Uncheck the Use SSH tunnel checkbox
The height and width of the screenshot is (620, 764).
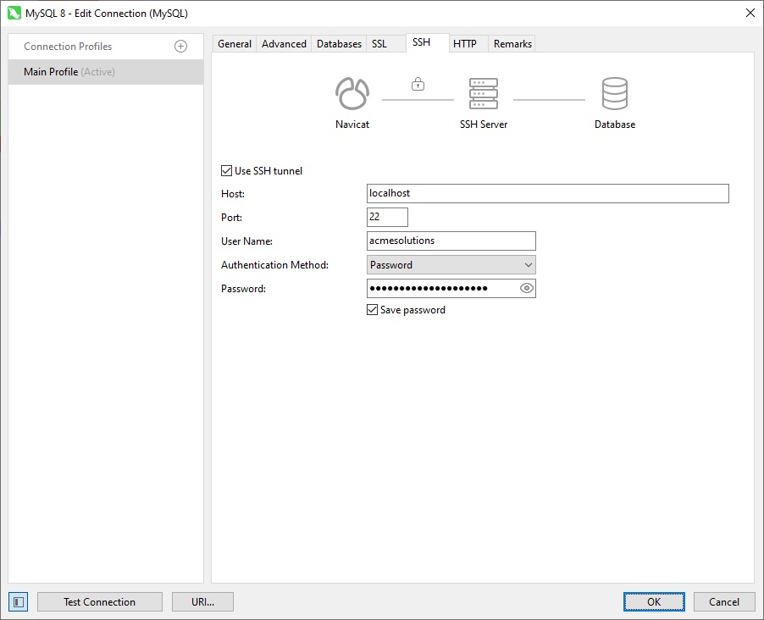(x=226, y=170)
